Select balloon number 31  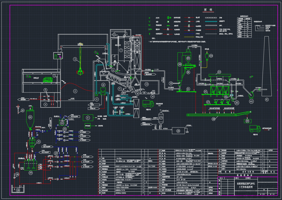(188, 89)
